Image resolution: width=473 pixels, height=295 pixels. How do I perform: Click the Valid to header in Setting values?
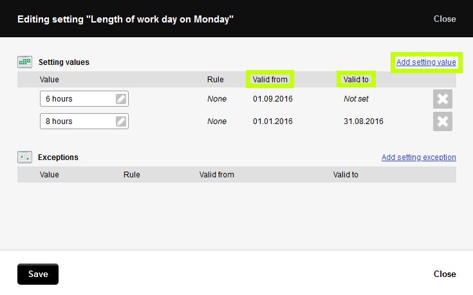[x=356, y=80]
